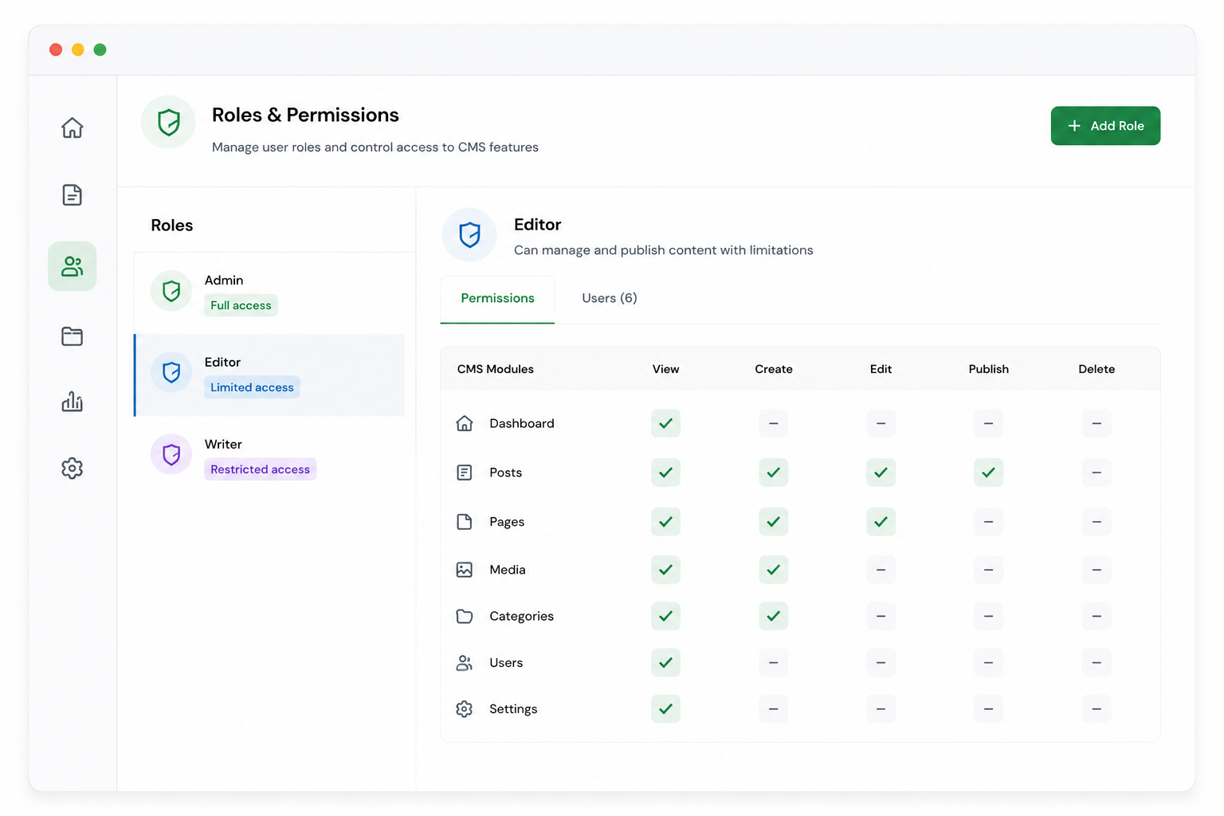
Task: Enable Delete permission for Settings
Action: [x=1096, y=709]
